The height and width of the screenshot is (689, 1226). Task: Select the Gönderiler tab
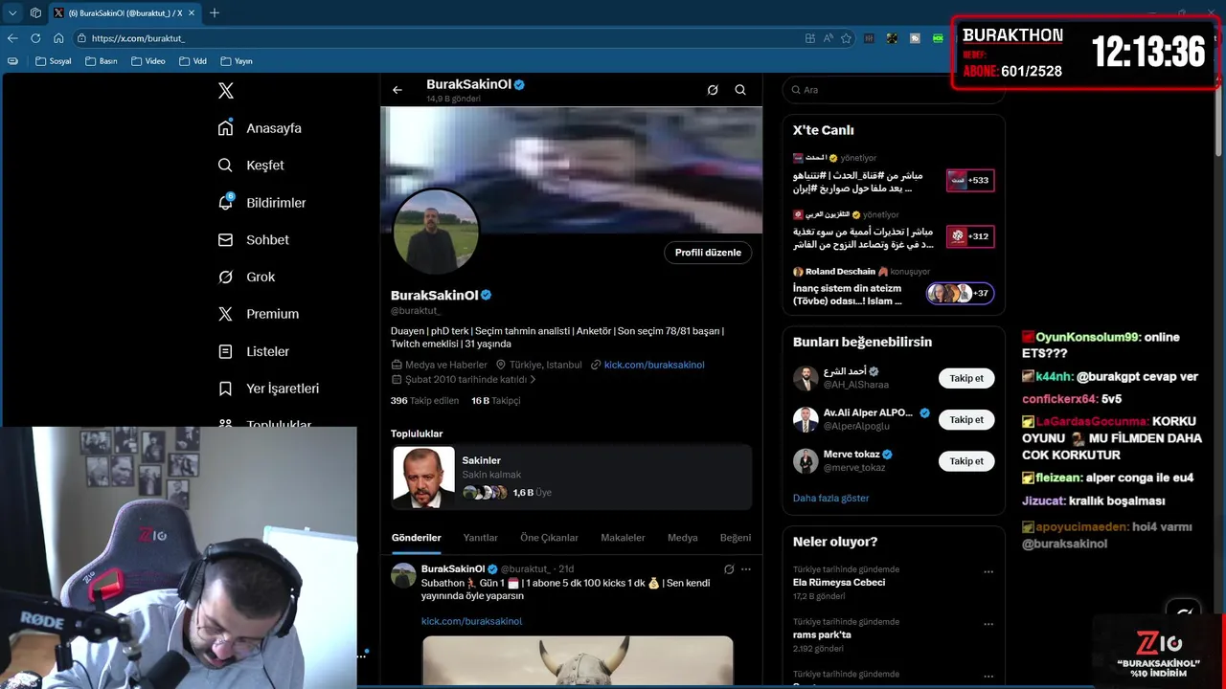click(417, 538)
